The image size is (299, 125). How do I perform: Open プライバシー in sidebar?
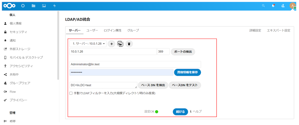[19, 100]
